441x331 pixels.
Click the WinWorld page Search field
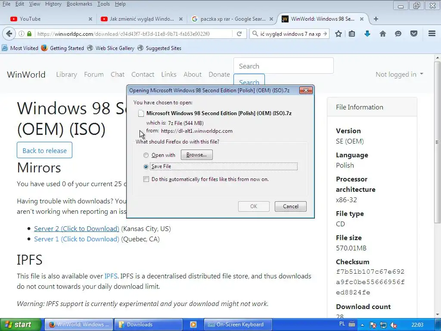click(283, 66)
